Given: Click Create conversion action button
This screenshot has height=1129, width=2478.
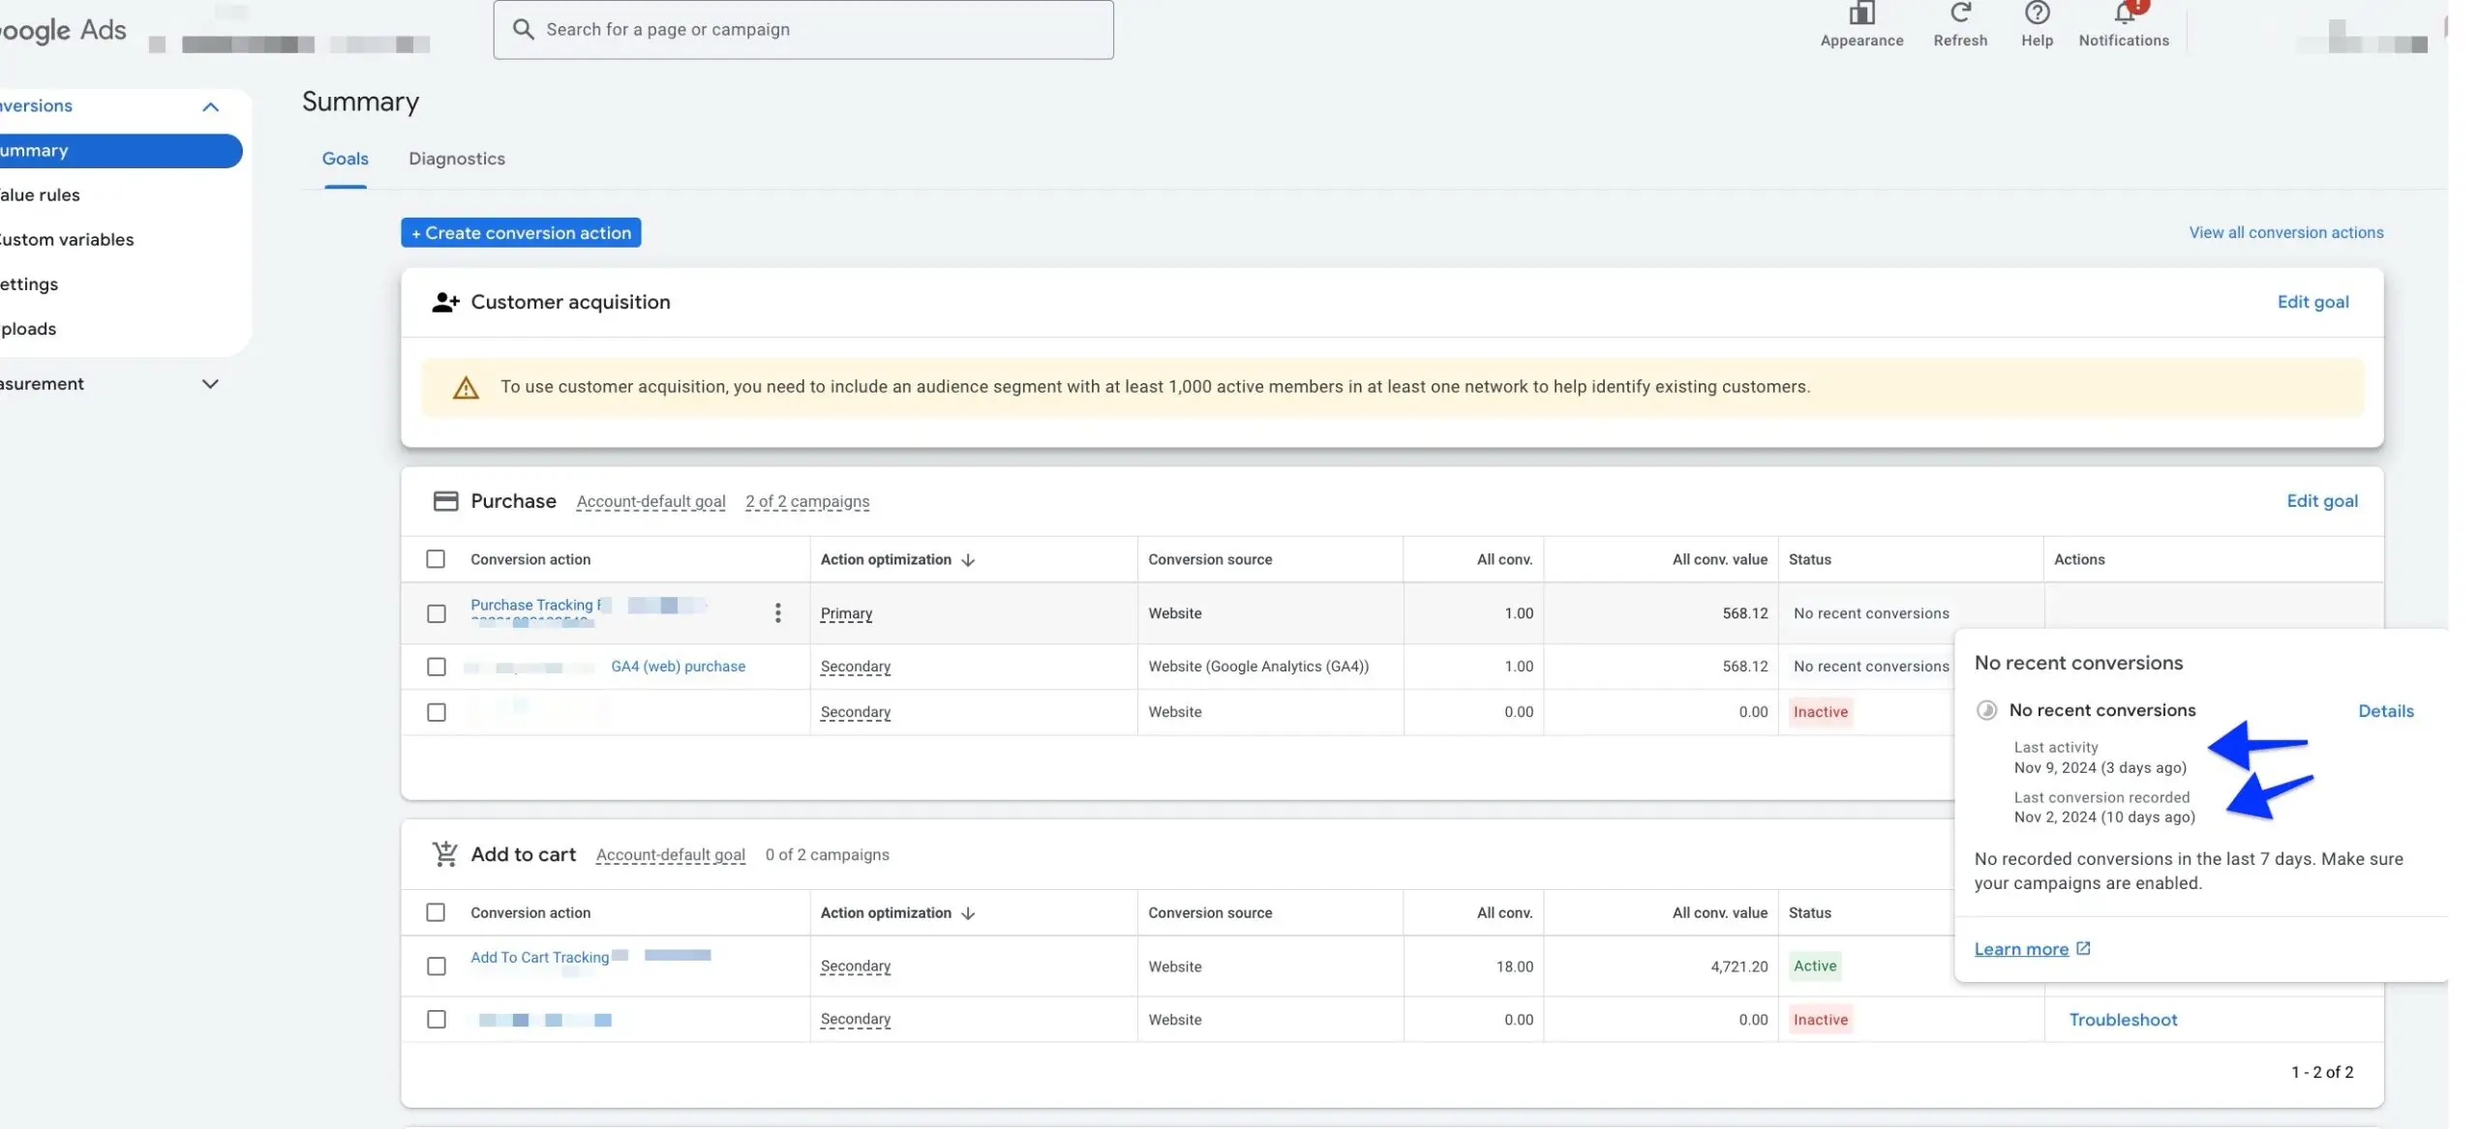Looking at the screenshot, I should pyautogui.click(x=521, y=232).
